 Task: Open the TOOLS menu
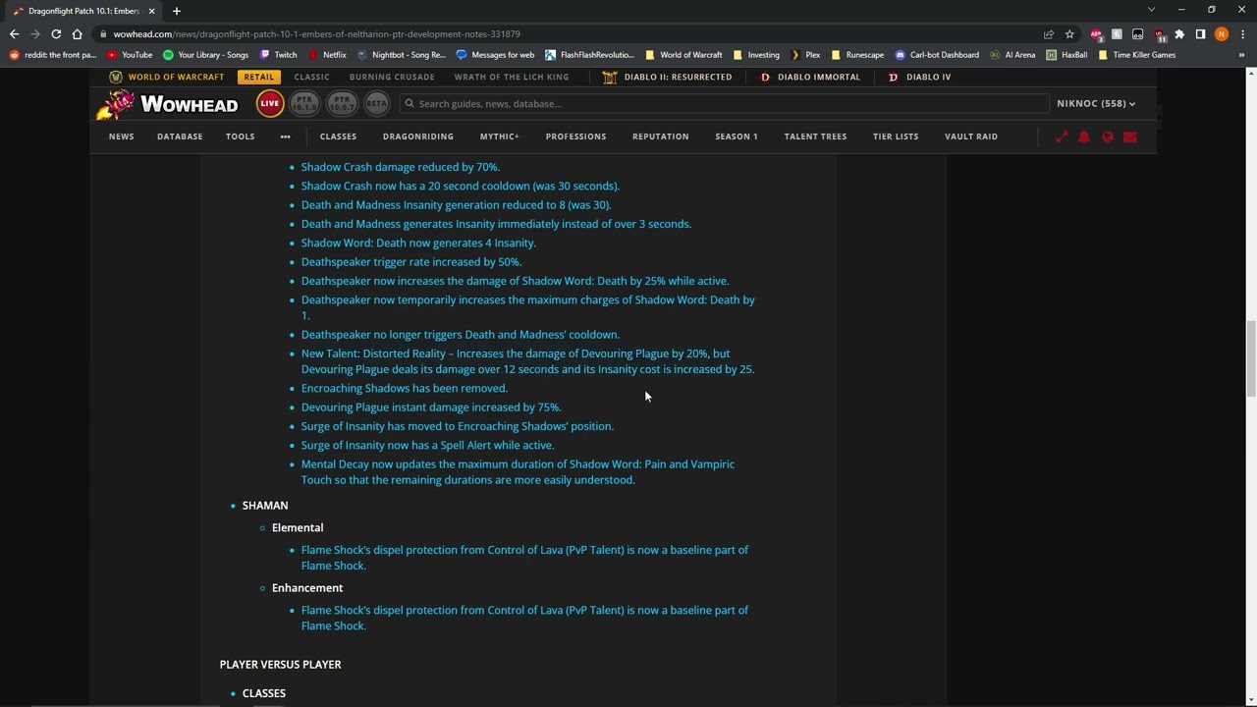[240, 136]
